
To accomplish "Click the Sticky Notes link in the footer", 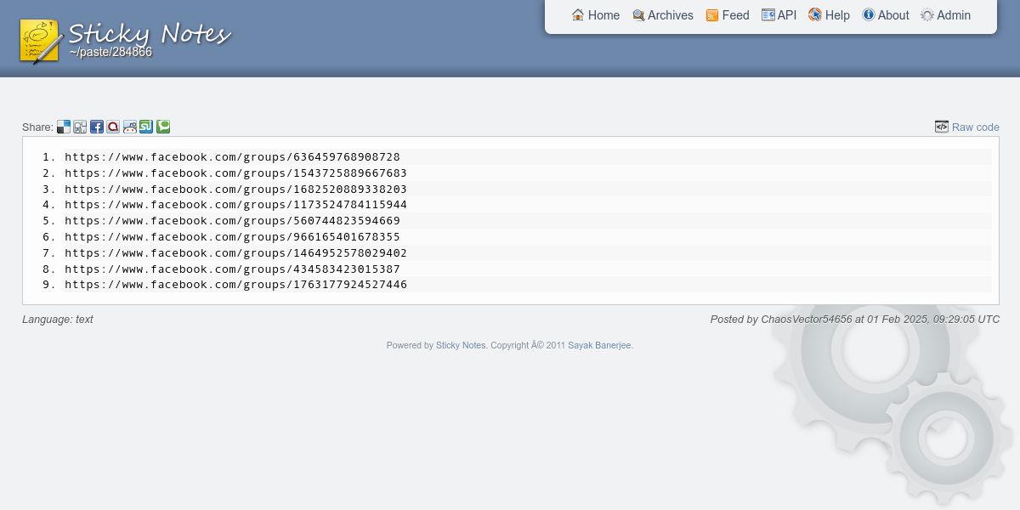I will [x=461, y=346].
